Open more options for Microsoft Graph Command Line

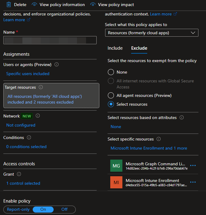(193, 166)
